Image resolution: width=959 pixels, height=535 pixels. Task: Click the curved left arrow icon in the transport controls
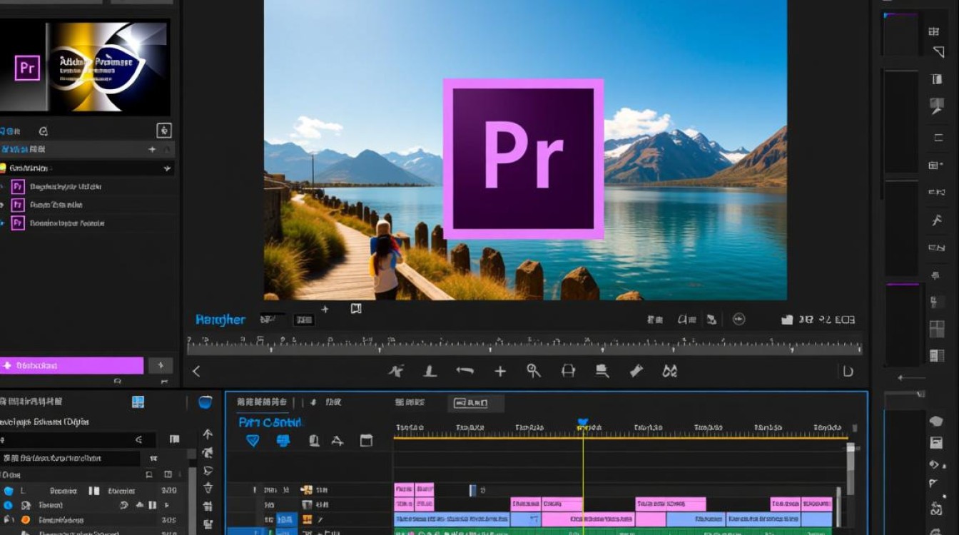coord(465,371)
